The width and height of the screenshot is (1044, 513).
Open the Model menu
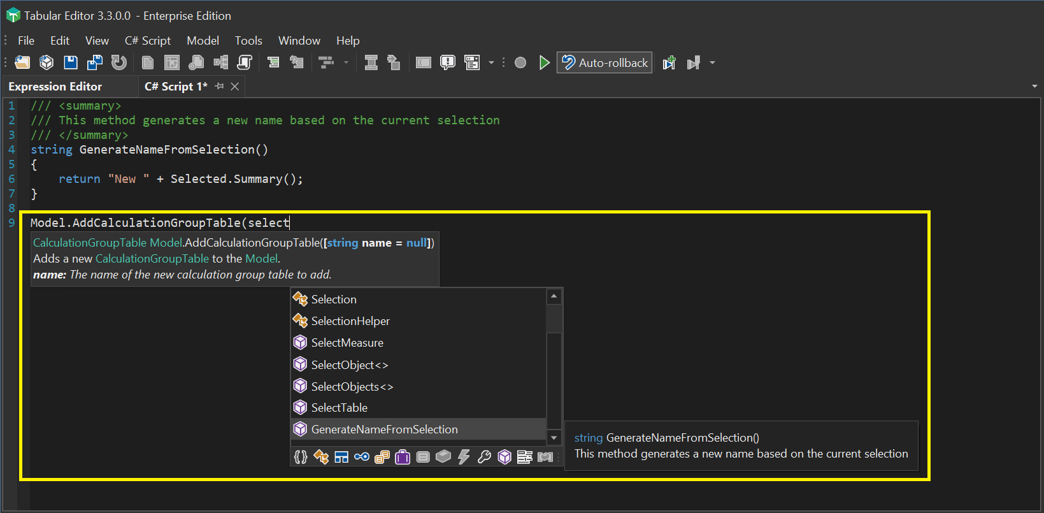(x=203, y=41)
